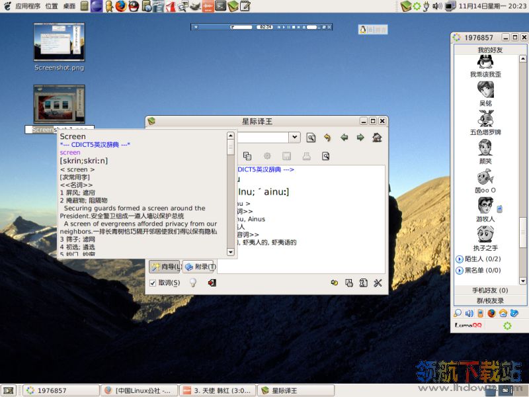Click the StarDict book icon in system tray
Screen dimensions: 529x397
406,6
